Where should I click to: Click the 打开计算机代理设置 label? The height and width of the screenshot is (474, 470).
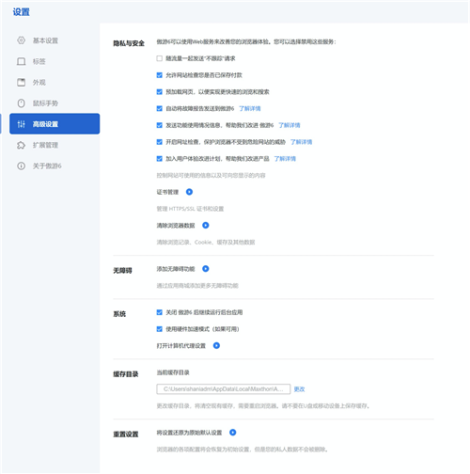click(x=181, y=345)
